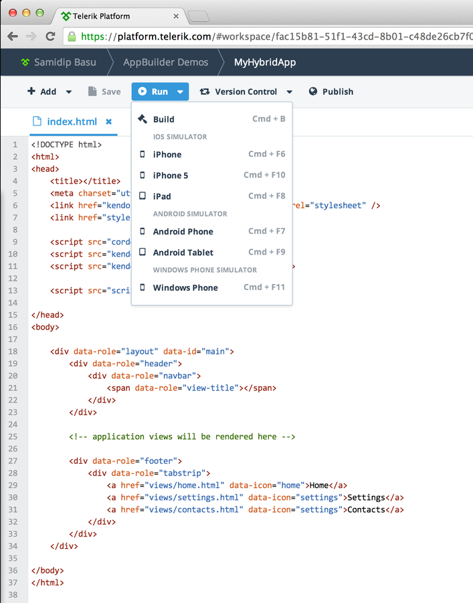Close the Telerik Platform browser tab
The width and height of the screenshot is (473, 603).
176,16
